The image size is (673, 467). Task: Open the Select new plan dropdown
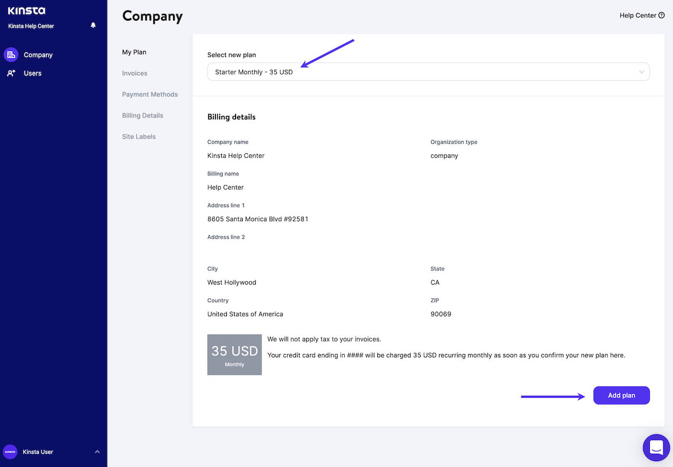tap(428, 72)
